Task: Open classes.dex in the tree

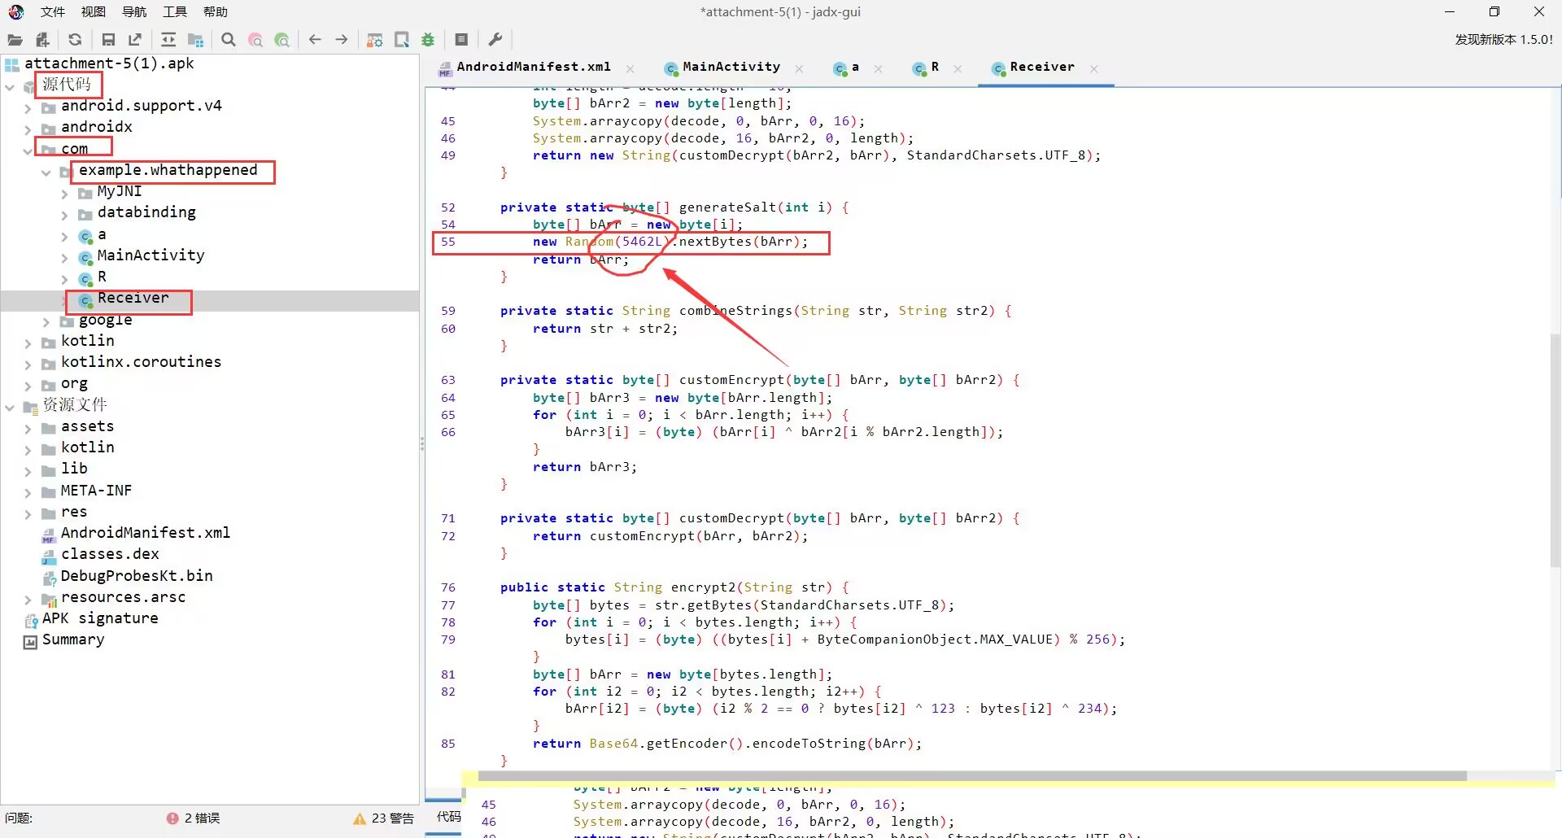Action: [110, 554]
